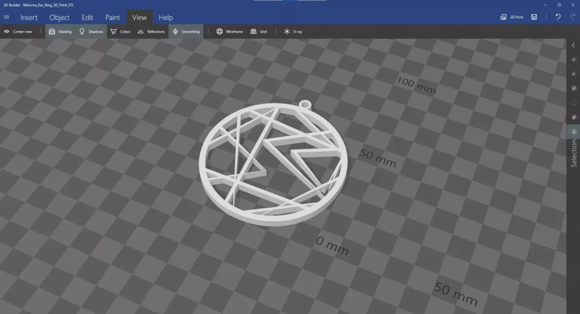The width and height of the screenshot is (580, 314).
Task: Enable X-ray view mode
Action: pos(293,31)
